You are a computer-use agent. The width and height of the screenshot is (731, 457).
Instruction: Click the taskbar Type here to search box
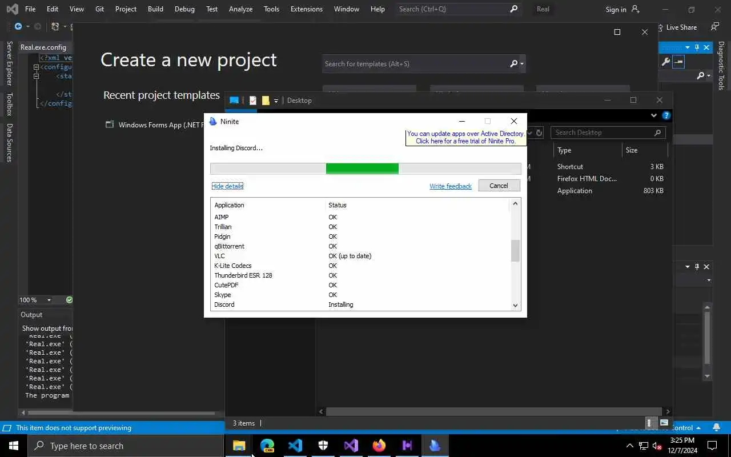point(126,446)
